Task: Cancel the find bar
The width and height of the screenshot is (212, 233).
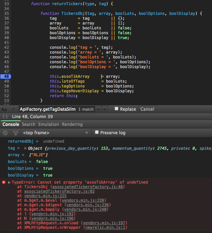Action: 147,109
